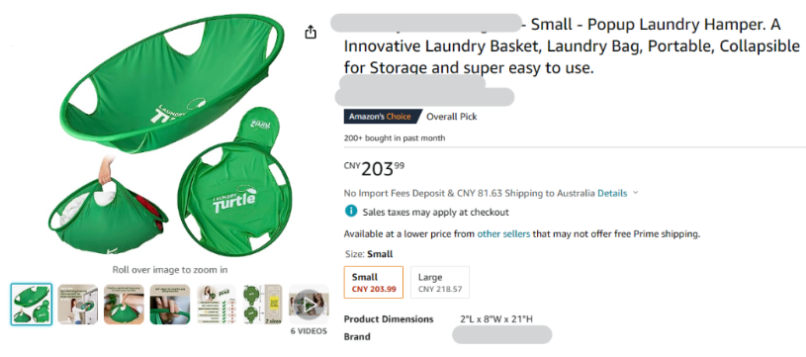Image resolution: width=806 pixels, height=357 pixels.
Task: Select thumbnail of hamper being lifted by handle
Action: [124, 304]
